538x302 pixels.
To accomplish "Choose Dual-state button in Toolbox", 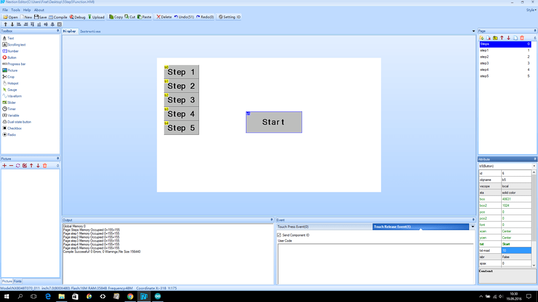I will [x=16, y=122].
